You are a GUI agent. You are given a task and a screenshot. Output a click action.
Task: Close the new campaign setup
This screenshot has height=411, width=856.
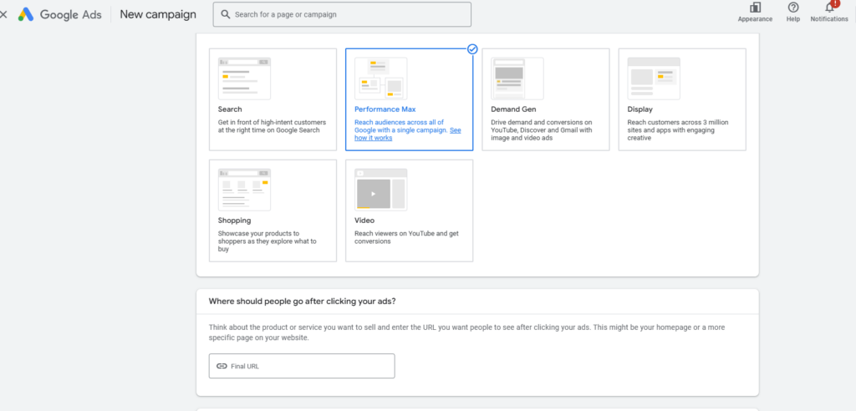(4, 14)
